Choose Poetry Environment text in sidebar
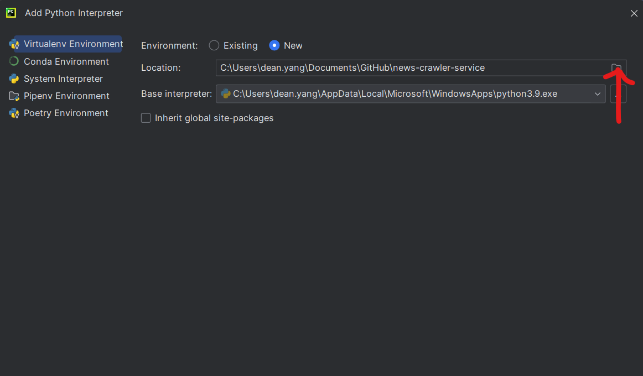Screen dimensions: 643x376 66,113
